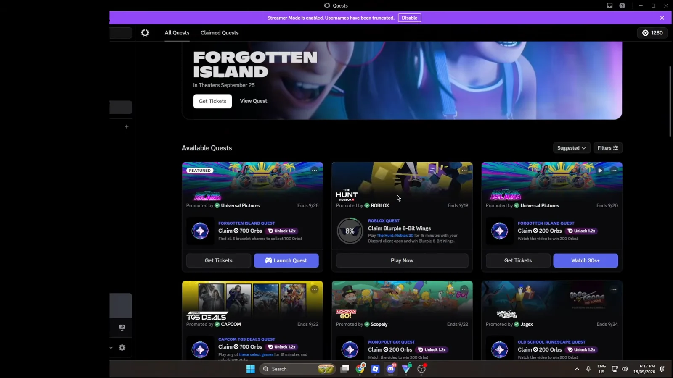Open Google Chrome from the taskbar
The width and height of the screenshot is (673, 378).
360,369
